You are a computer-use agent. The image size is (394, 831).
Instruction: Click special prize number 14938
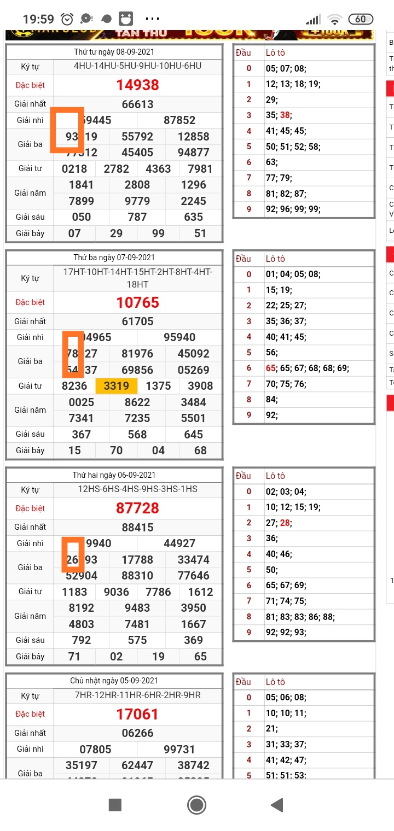137,85
